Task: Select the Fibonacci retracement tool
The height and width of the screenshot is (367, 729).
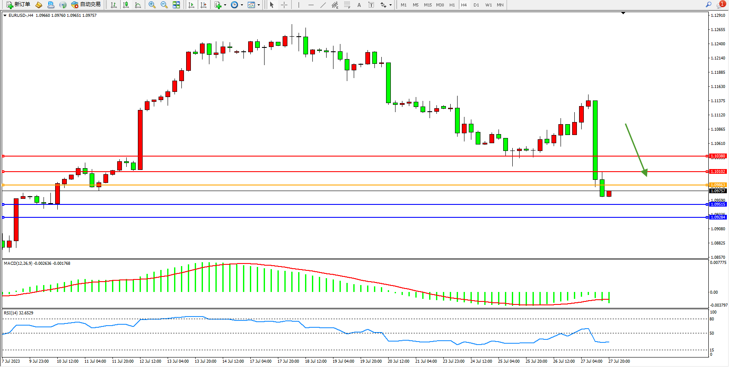Action: 347,5
